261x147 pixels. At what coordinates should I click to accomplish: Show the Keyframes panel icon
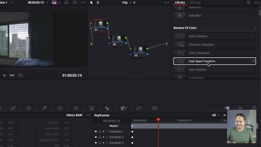[x=227, y=108]
